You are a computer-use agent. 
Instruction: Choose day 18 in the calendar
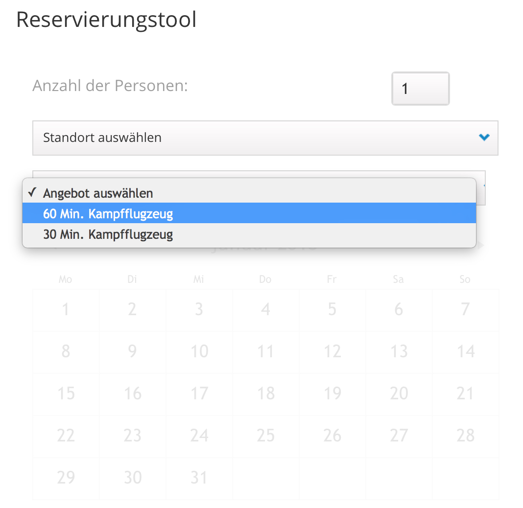(266, 394)
